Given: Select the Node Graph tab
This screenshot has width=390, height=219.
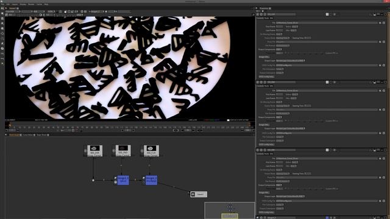Looking at the screenshot, I should [14, 135].
